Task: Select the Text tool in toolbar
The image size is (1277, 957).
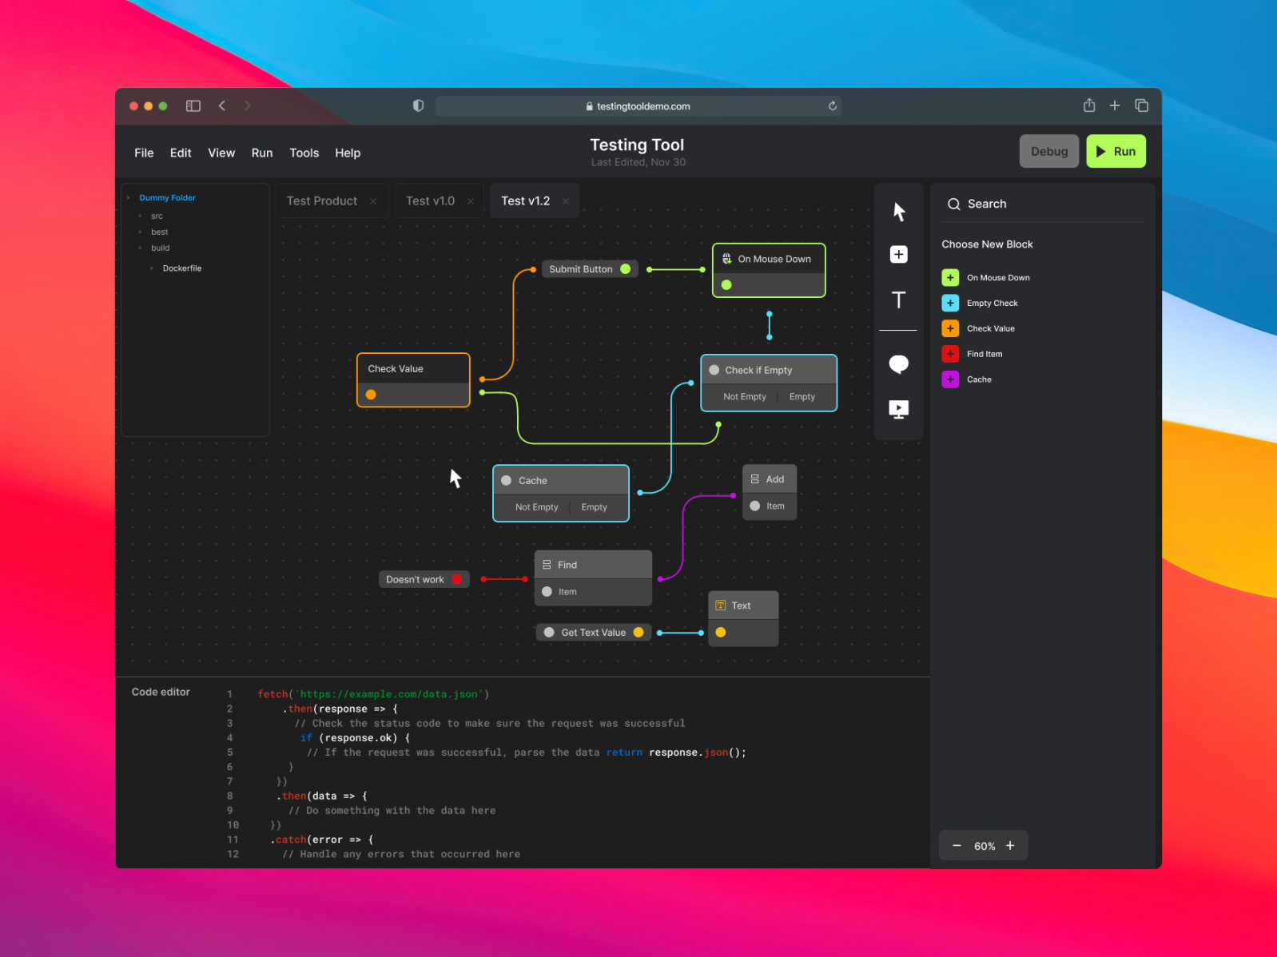Action: tap(899, 300)
